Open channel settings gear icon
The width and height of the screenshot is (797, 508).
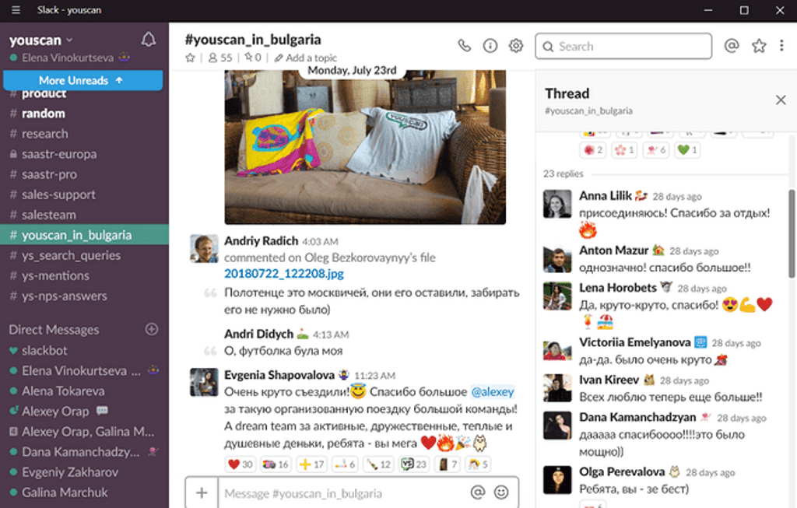pos(516,46)
